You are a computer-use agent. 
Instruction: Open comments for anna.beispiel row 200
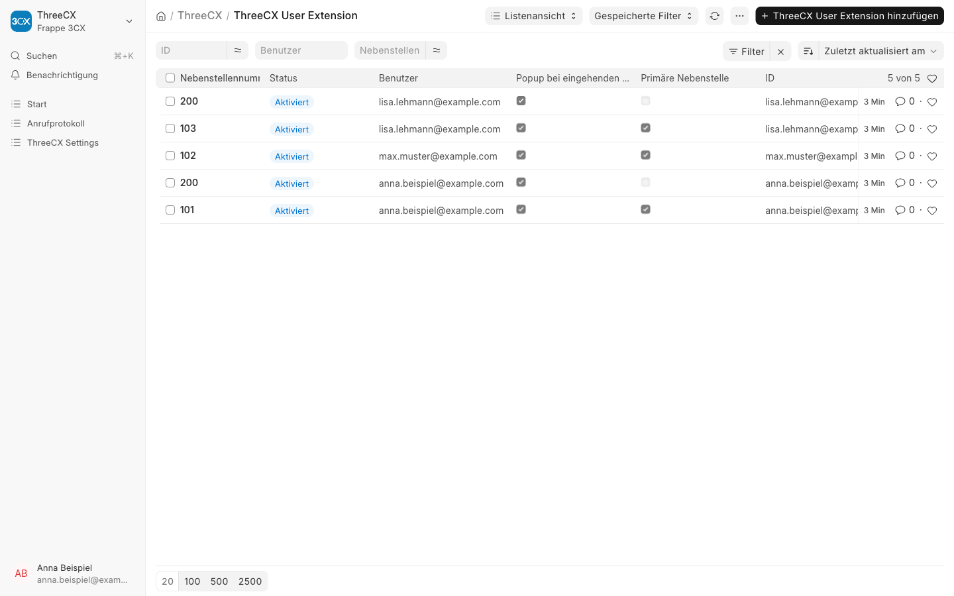click(x=900, y=183)
